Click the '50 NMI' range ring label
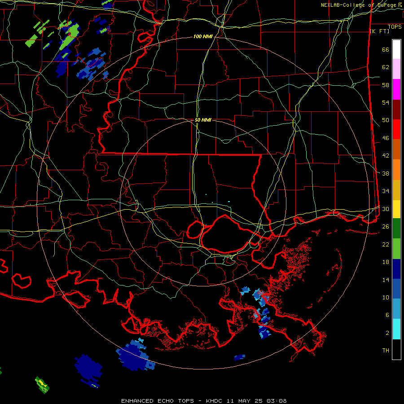The height and width of the screenshot is (404, 404). point(203,120)
